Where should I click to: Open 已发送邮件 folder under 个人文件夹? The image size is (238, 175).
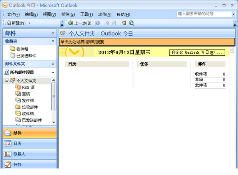pos(32,120)
